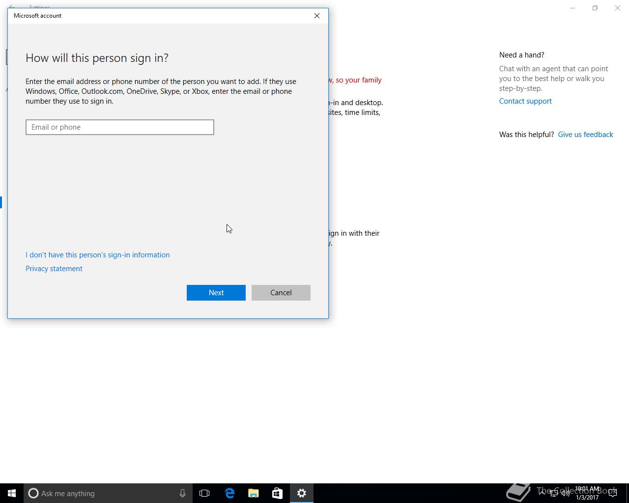Image resolution: width=629 pixels, height=503 pixels.
Task: Restore down the Settings window
Action: (595, 8)
